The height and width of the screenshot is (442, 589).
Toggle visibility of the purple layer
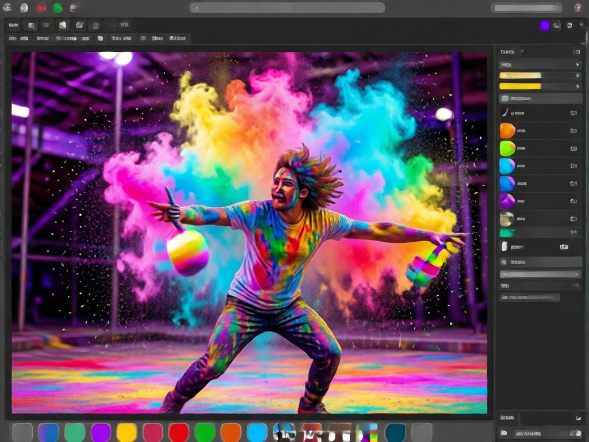(x=573, y=201)
